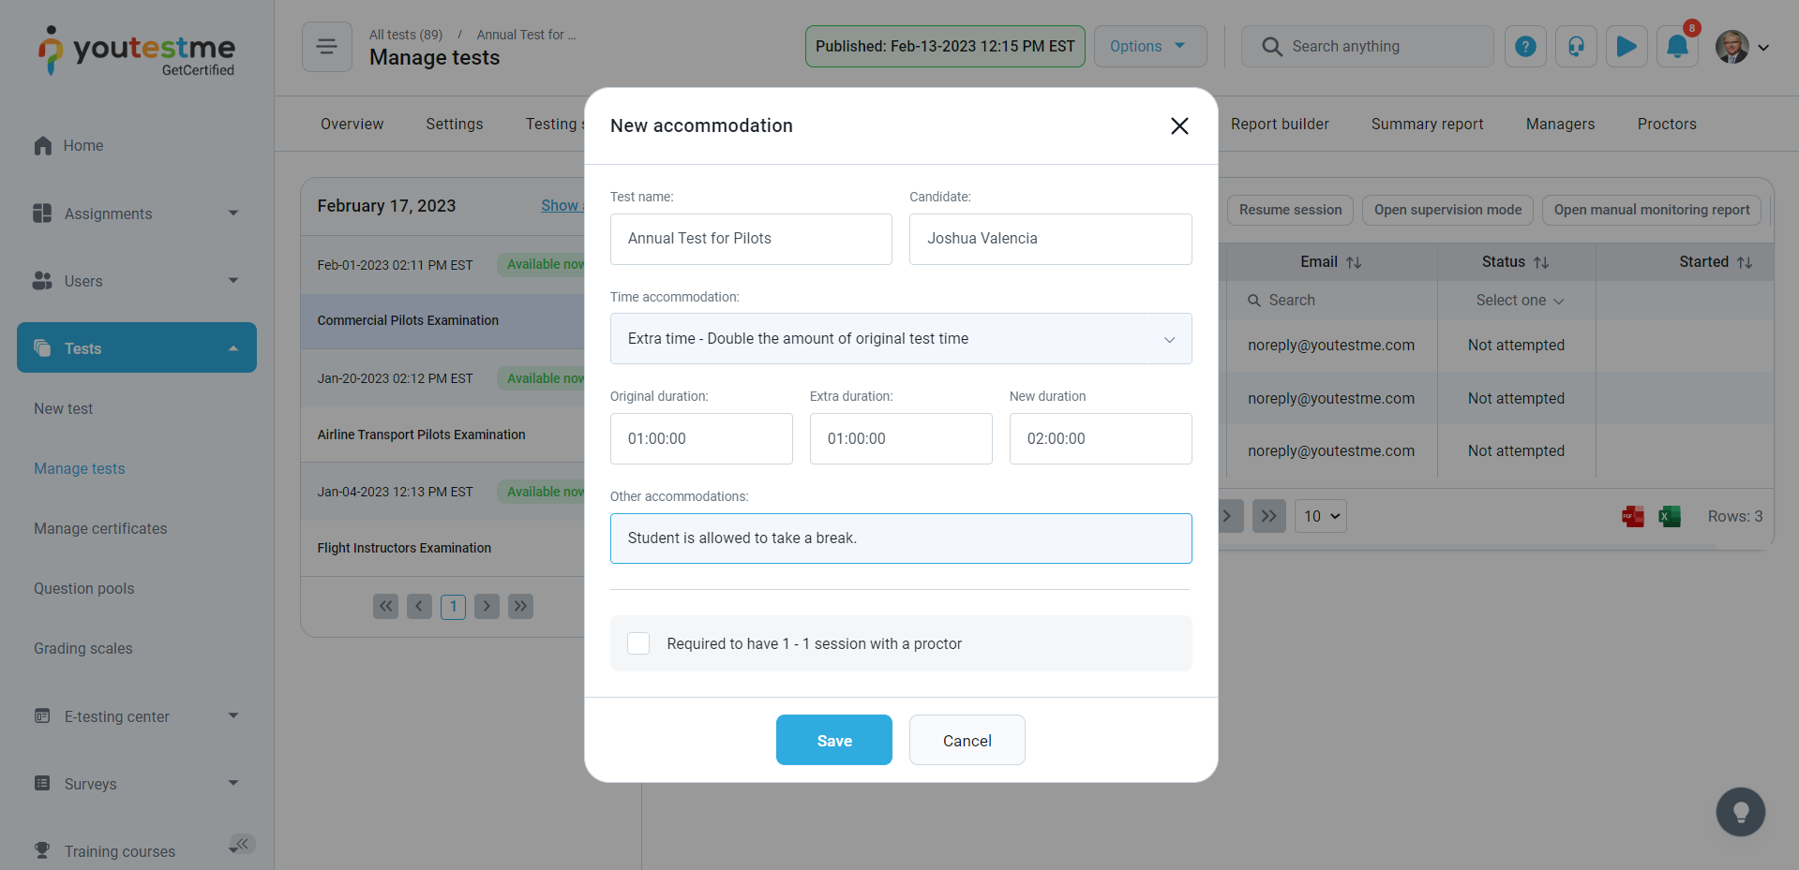The image size is (1799, 870).
Task: Click the Other accommodations text field
Action: (x=900, y=538)
